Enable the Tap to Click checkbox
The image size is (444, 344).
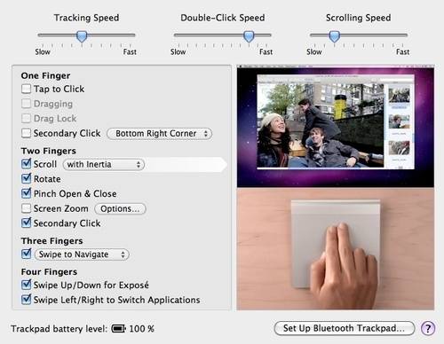pos(26,89)
